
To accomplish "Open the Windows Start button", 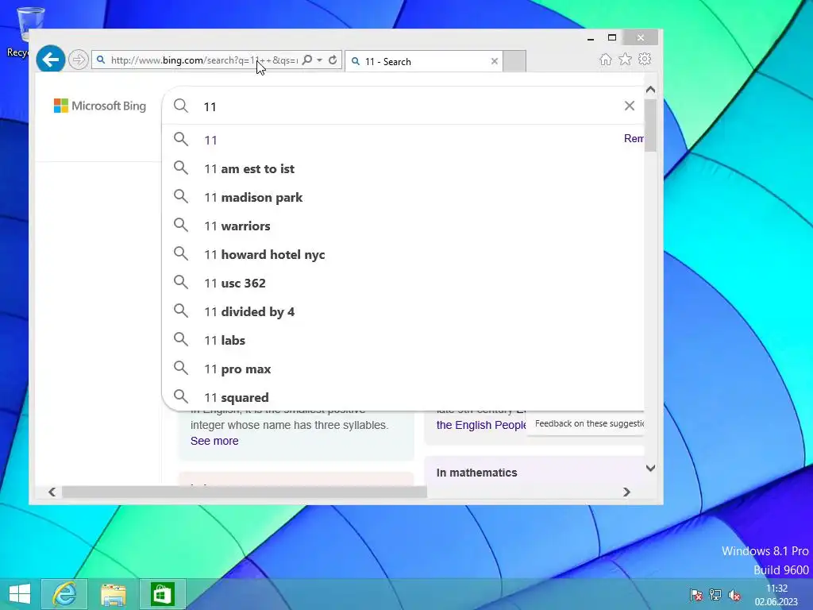I will (x=19, y=594).
